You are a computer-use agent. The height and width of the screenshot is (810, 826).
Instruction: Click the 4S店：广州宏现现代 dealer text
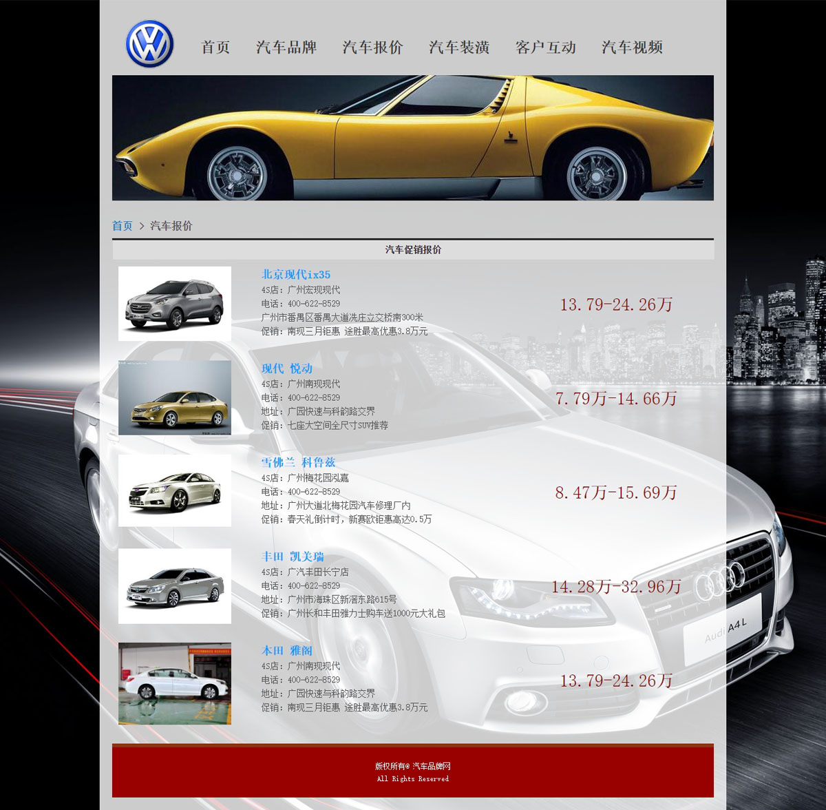point(301,290)
